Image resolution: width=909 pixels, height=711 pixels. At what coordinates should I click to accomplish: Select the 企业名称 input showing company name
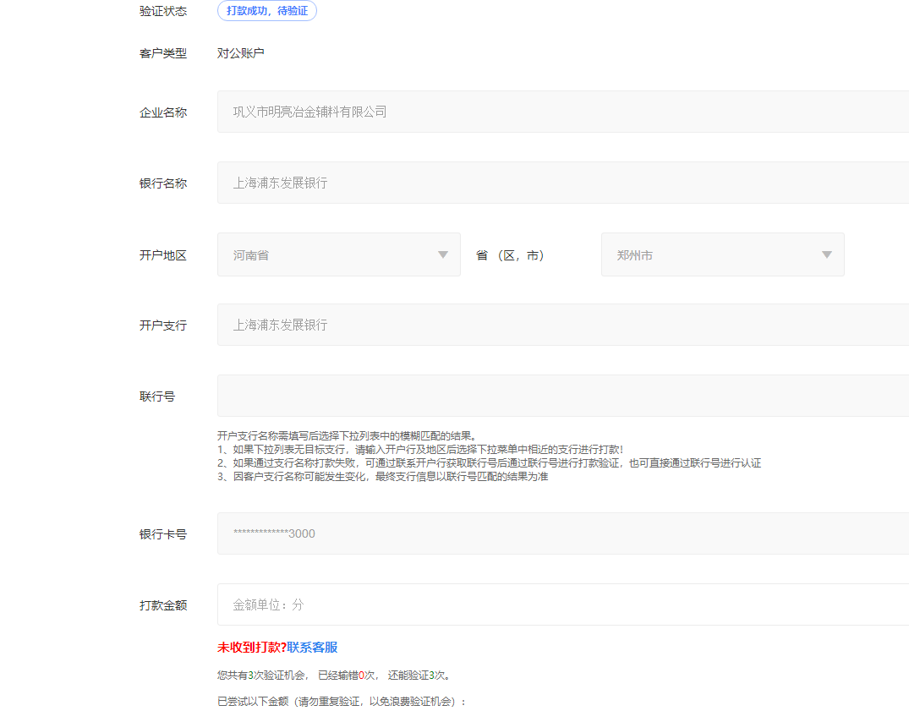coord(507,111)
